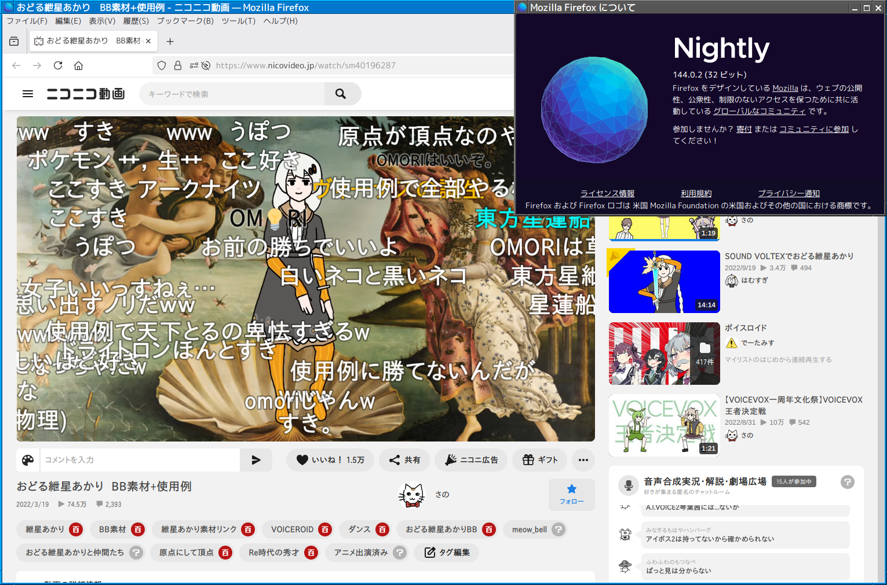Screen dimensions: 887x585
Task: Click the タグ編集 button
Action: [447, 553]
